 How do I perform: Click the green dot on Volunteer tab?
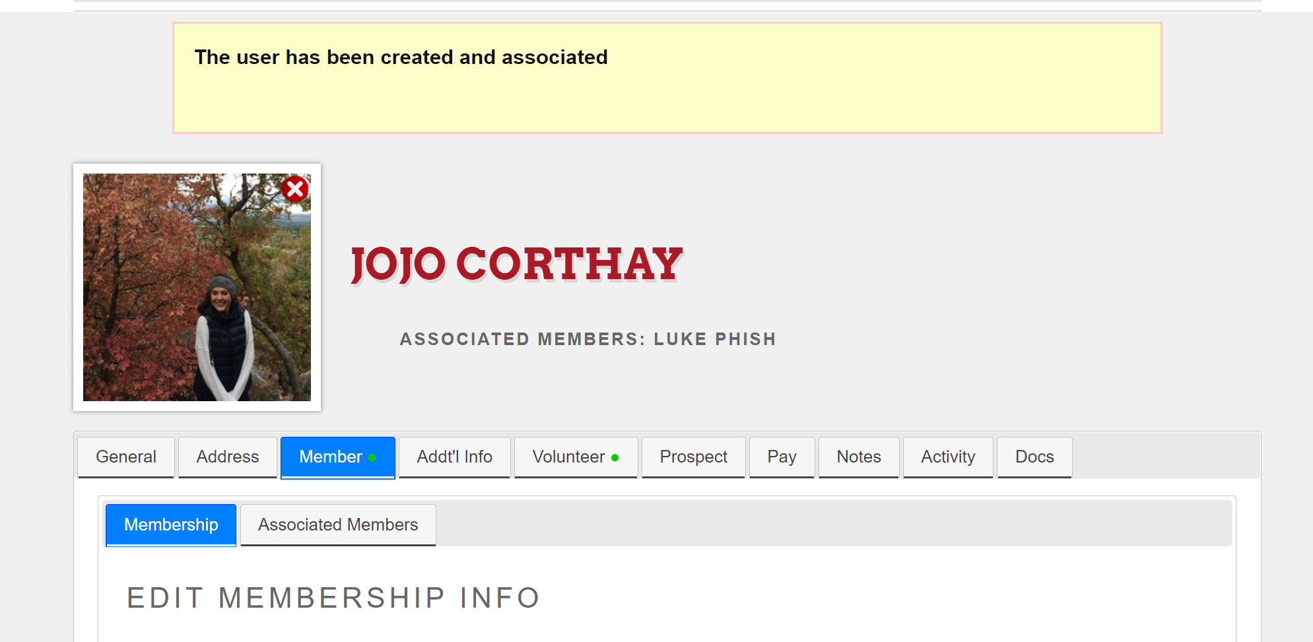coord(615,458)
